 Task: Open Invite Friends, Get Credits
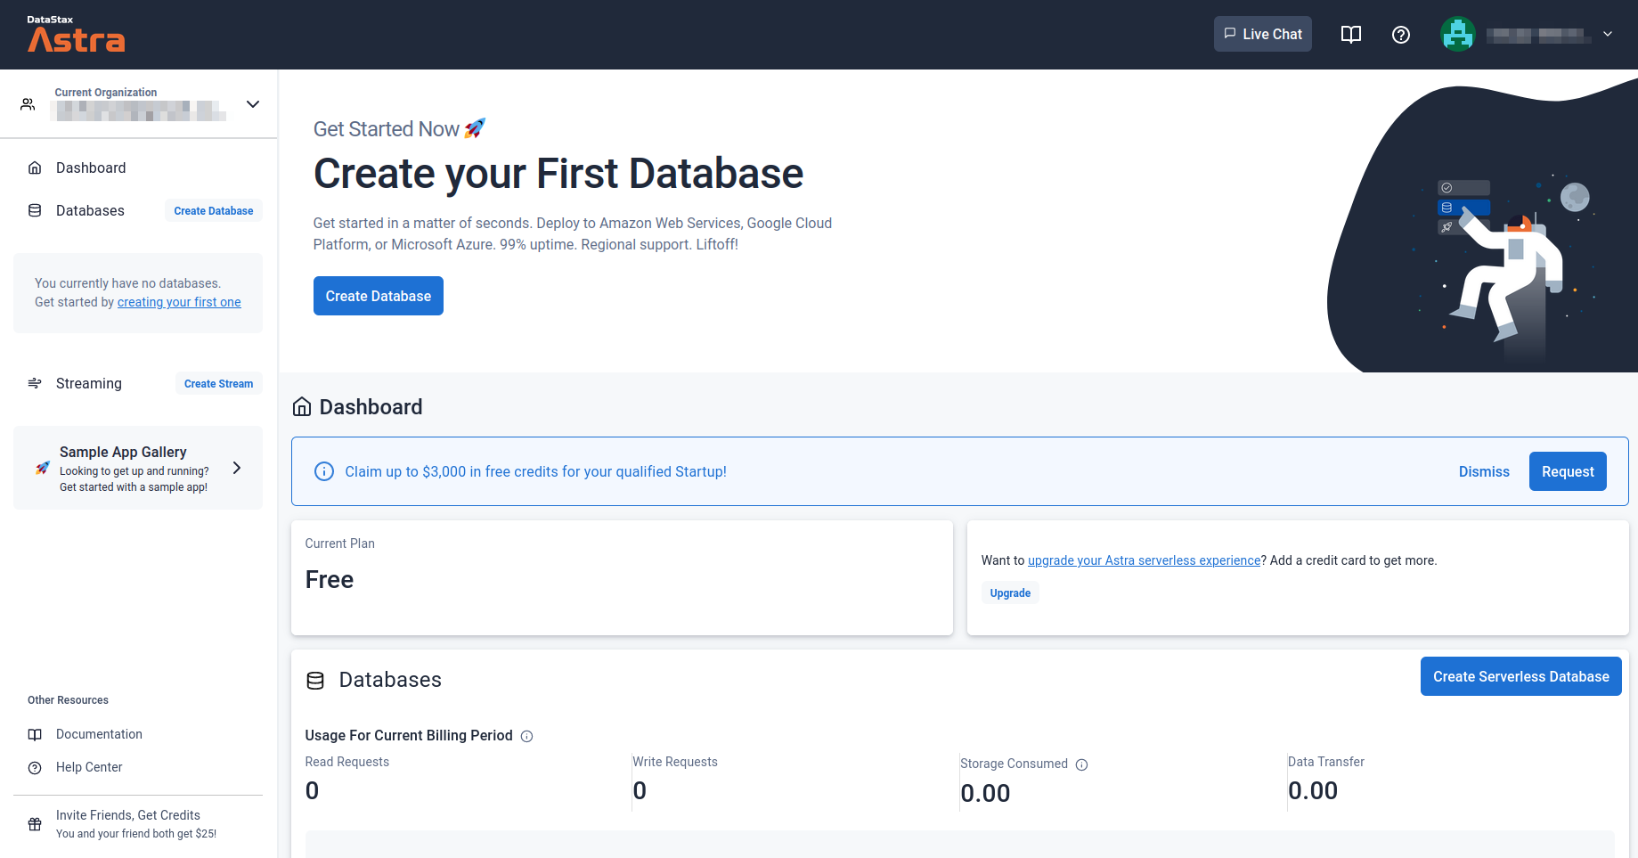pyautogui.click(x=128, y=815)
